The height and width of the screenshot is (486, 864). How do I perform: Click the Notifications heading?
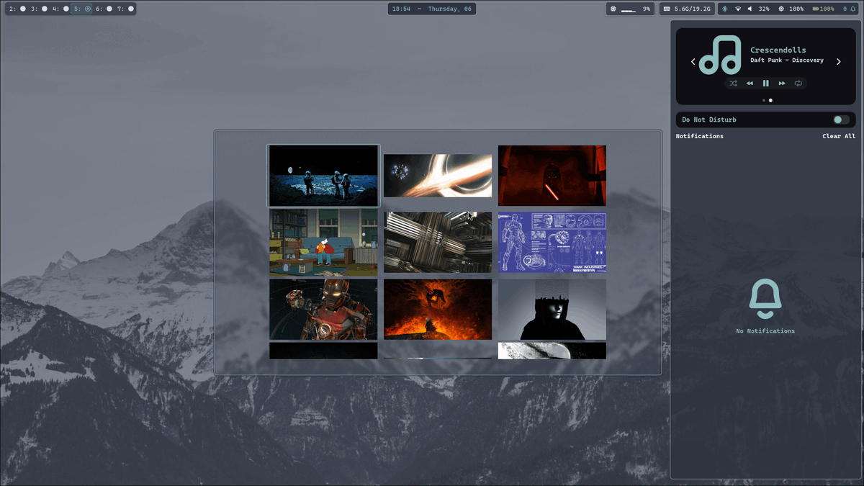tap(700, 136)
